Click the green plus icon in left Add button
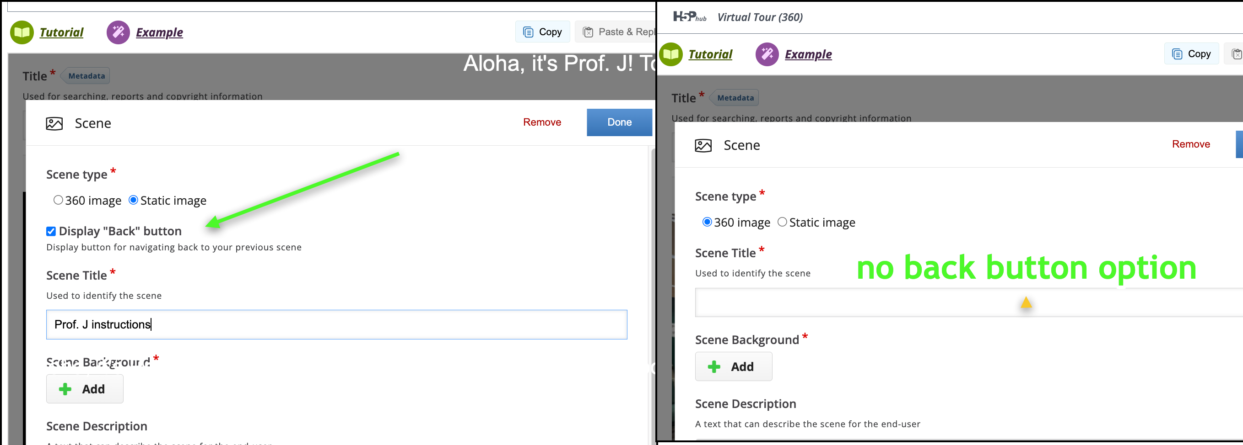This screenshot has width=1243, height=445. (x=65, y=389)
